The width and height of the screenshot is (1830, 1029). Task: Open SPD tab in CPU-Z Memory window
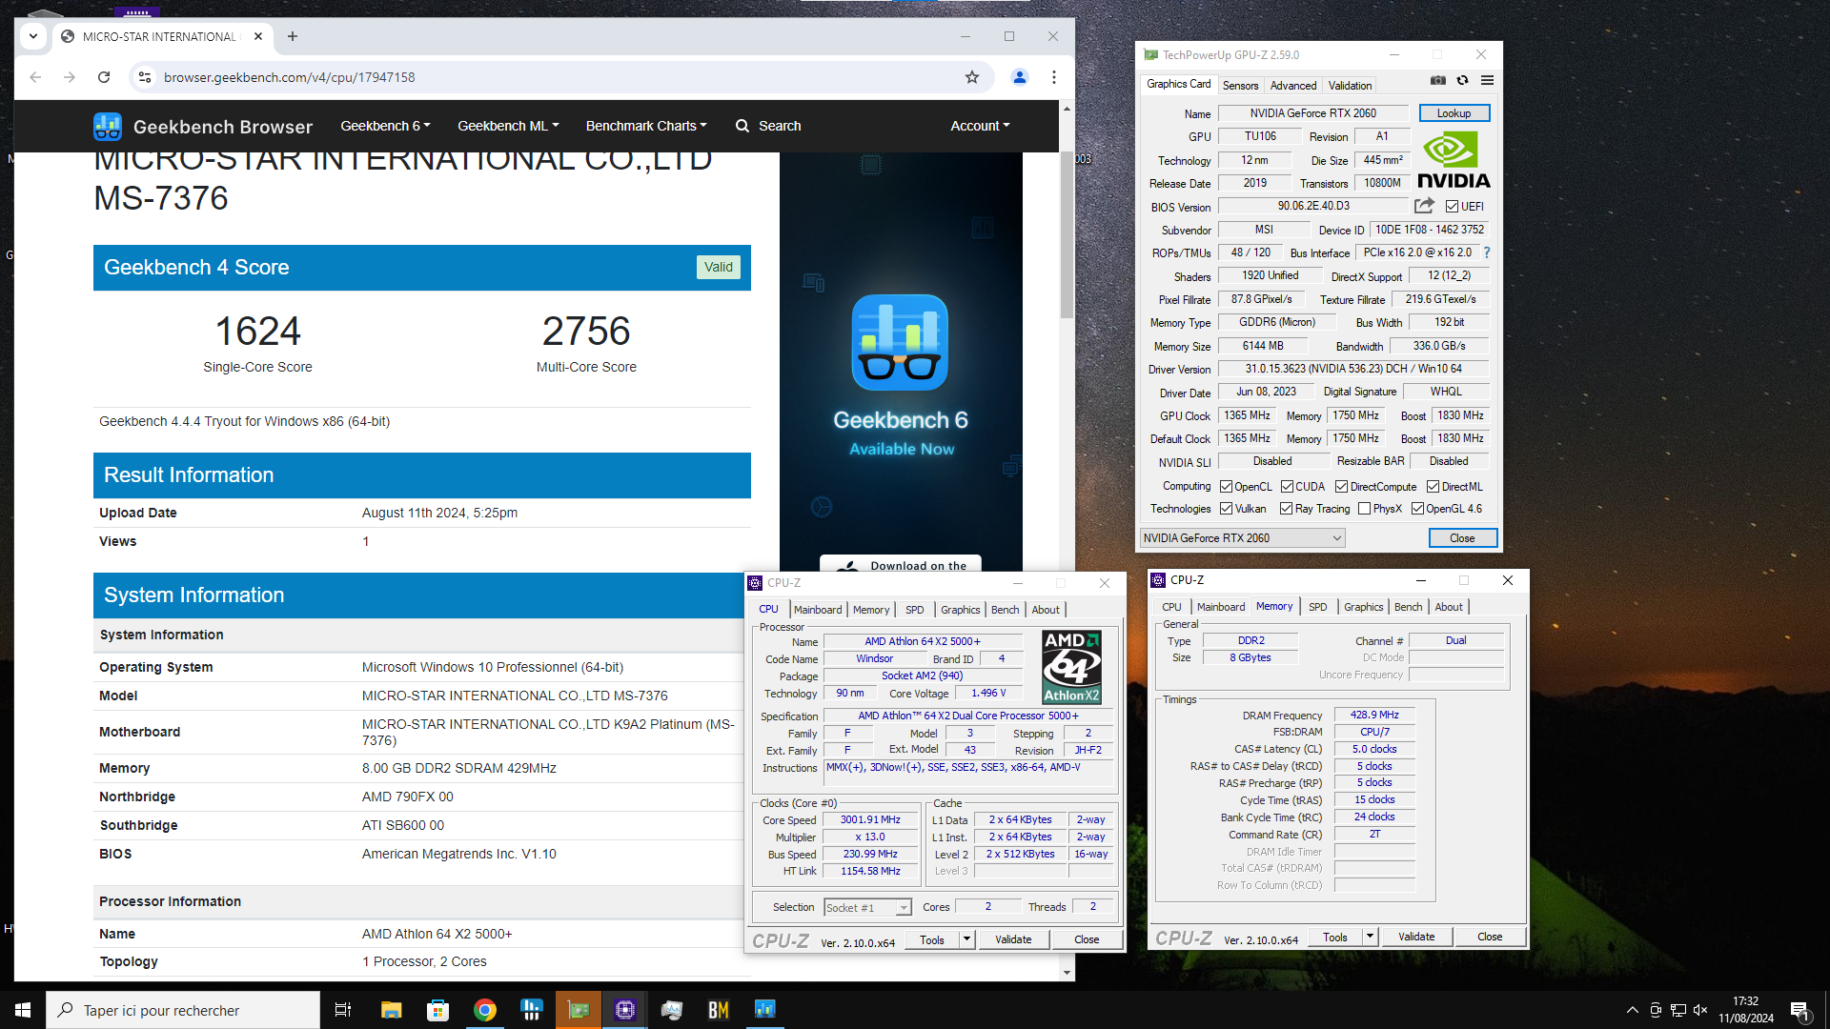point(1317,607)
